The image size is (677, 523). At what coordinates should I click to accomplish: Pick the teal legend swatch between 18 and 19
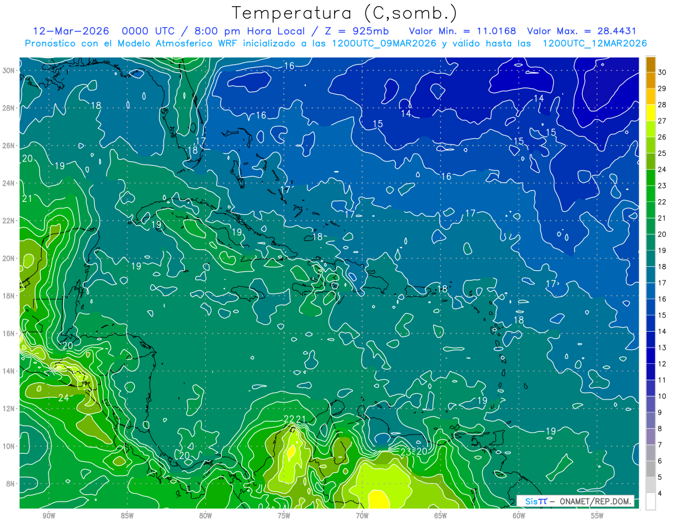[650, 259]
